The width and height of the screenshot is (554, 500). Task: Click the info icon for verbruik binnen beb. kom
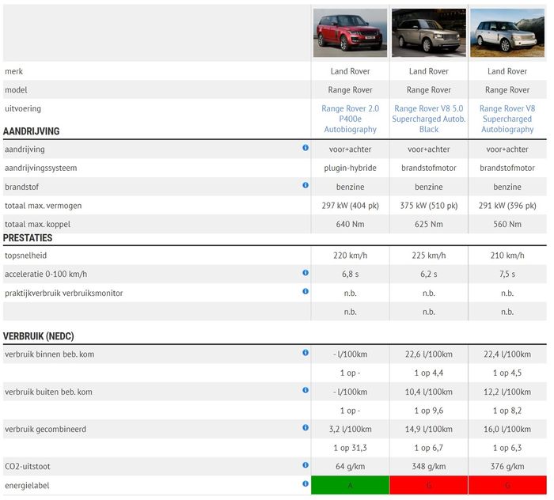(305, 352)
